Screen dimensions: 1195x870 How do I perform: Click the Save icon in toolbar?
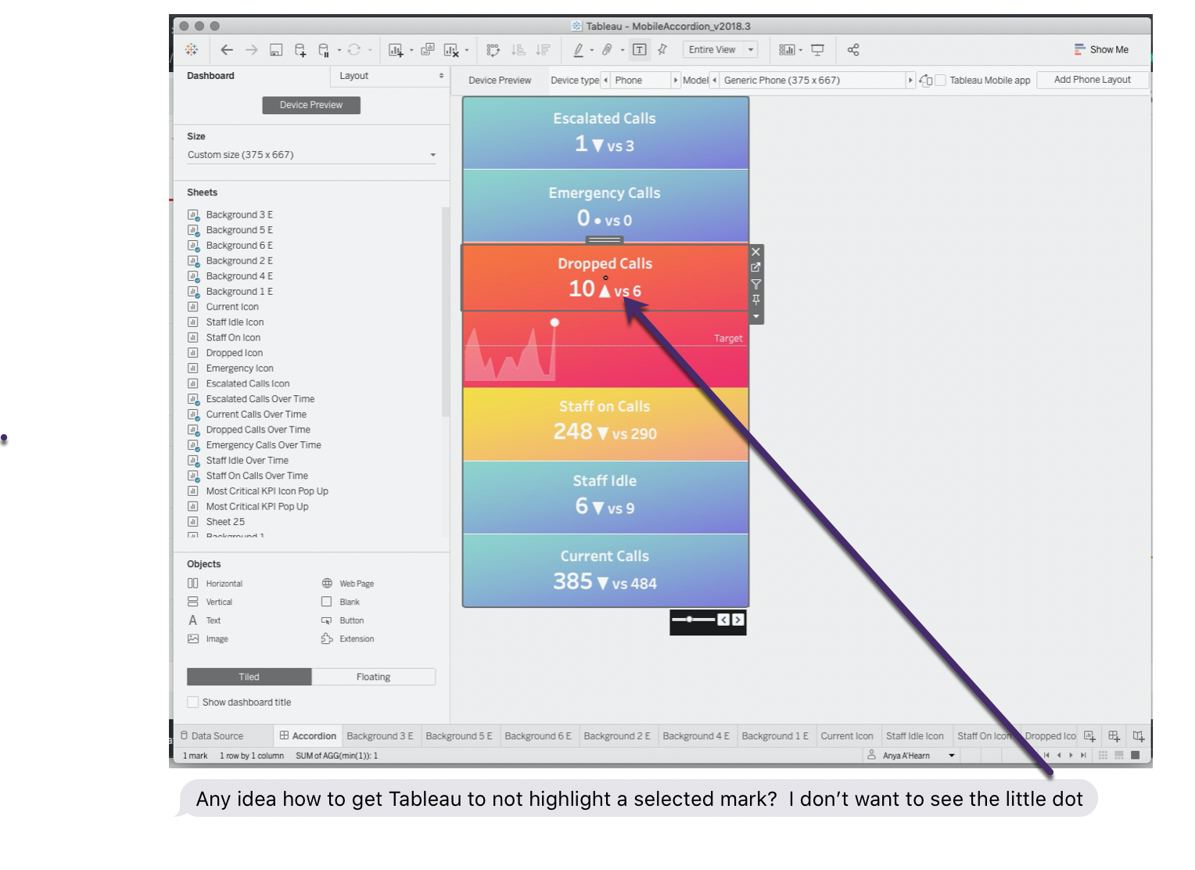[276, 50]
